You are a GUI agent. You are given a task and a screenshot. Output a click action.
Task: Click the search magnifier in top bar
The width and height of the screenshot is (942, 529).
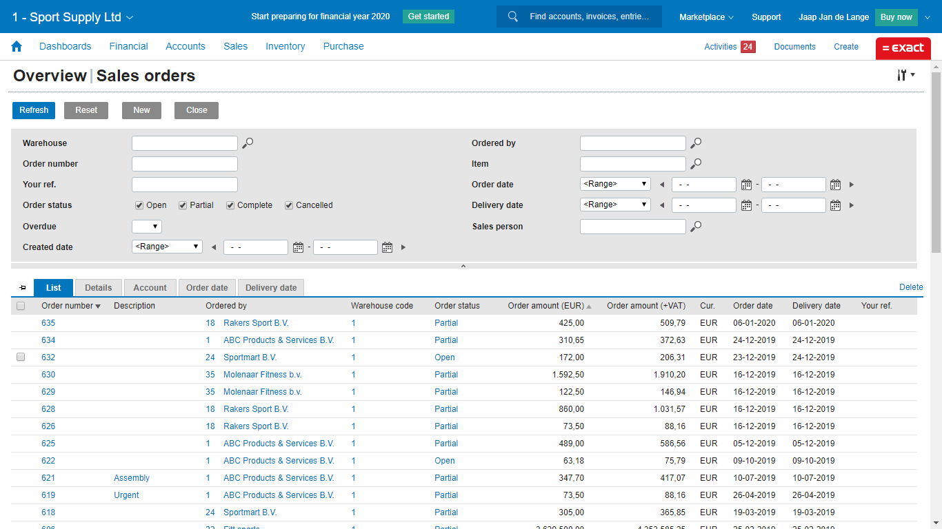512,17
